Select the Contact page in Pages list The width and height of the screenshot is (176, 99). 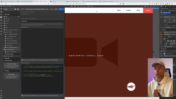coord(11,23)
